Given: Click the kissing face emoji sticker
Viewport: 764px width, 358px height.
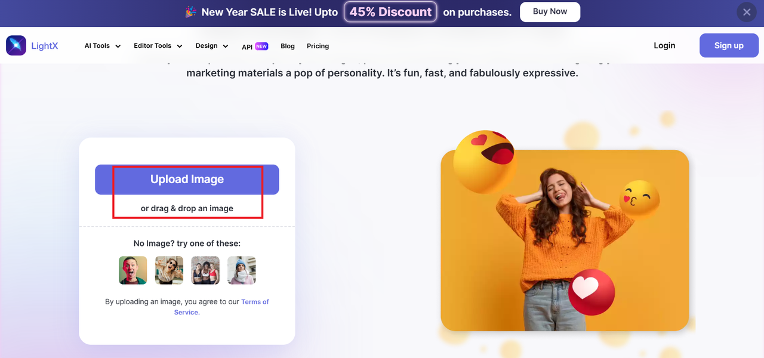Looking at the screenshot, I should (x=639, y=198).
